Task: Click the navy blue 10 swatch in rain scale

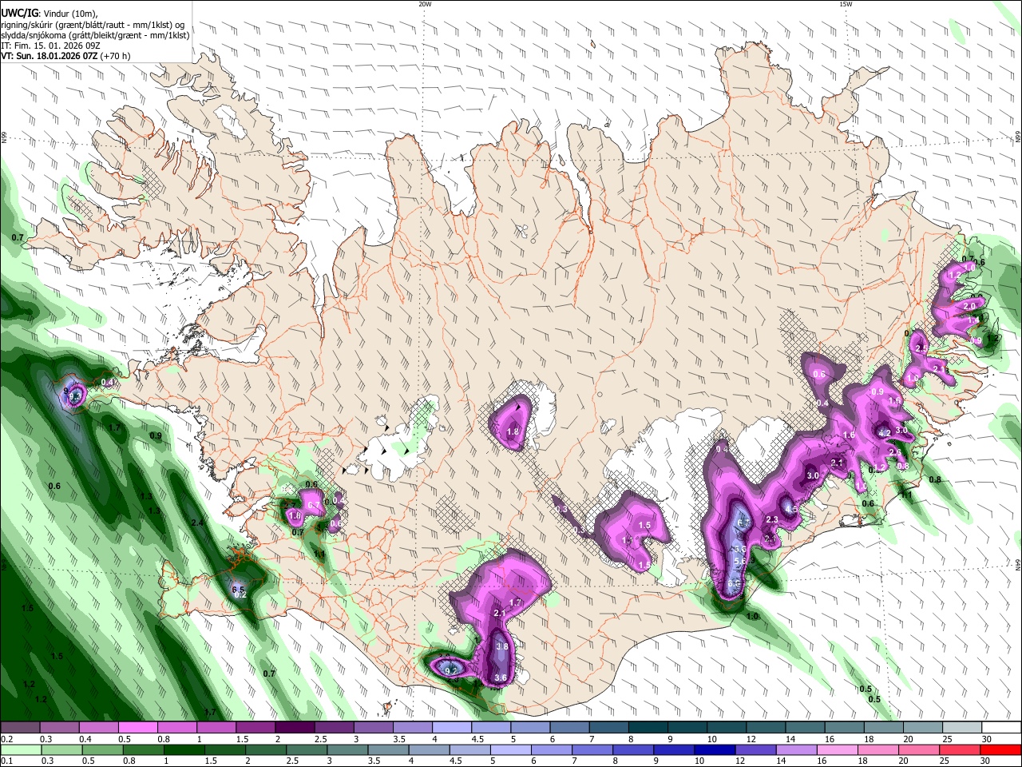Action: pos(715,749)
